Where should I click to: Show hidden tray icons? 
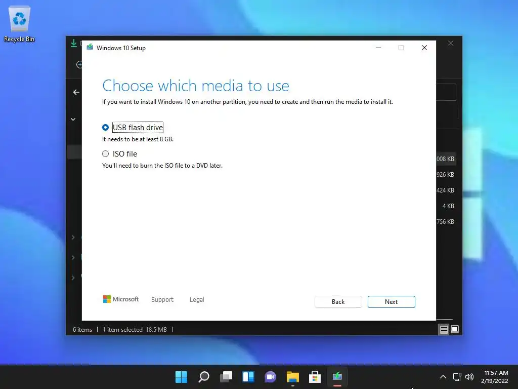[x=443, y=377]
